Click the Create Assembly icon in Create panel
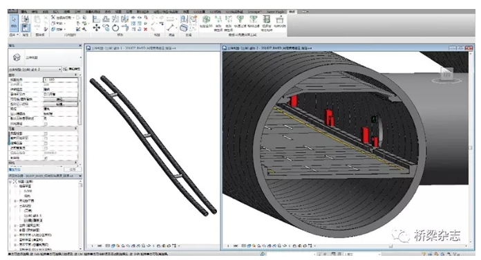 coord(184,19)
